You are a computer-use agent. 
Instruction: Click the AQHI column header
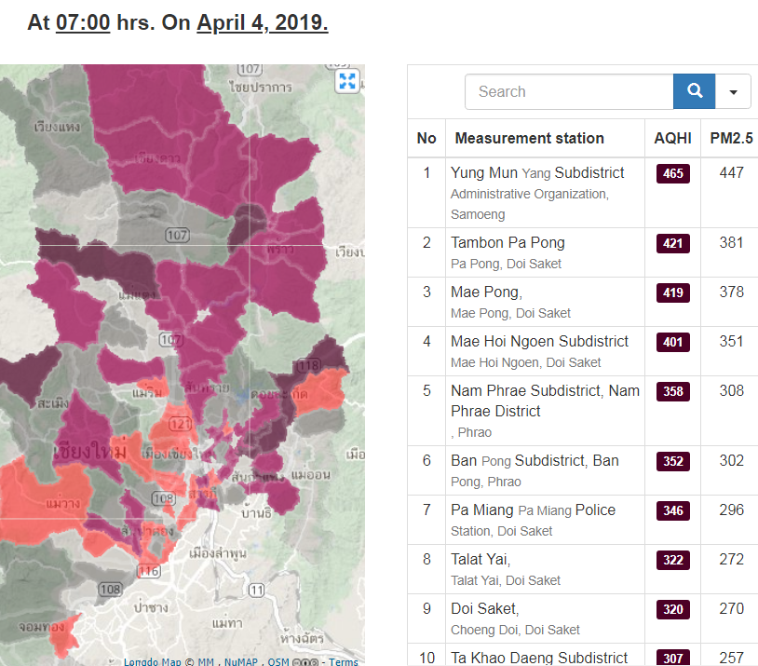[672, 138]
